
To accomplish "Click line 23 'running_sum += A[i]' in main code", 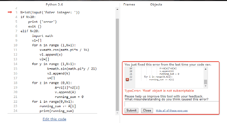I will [58, 106].
